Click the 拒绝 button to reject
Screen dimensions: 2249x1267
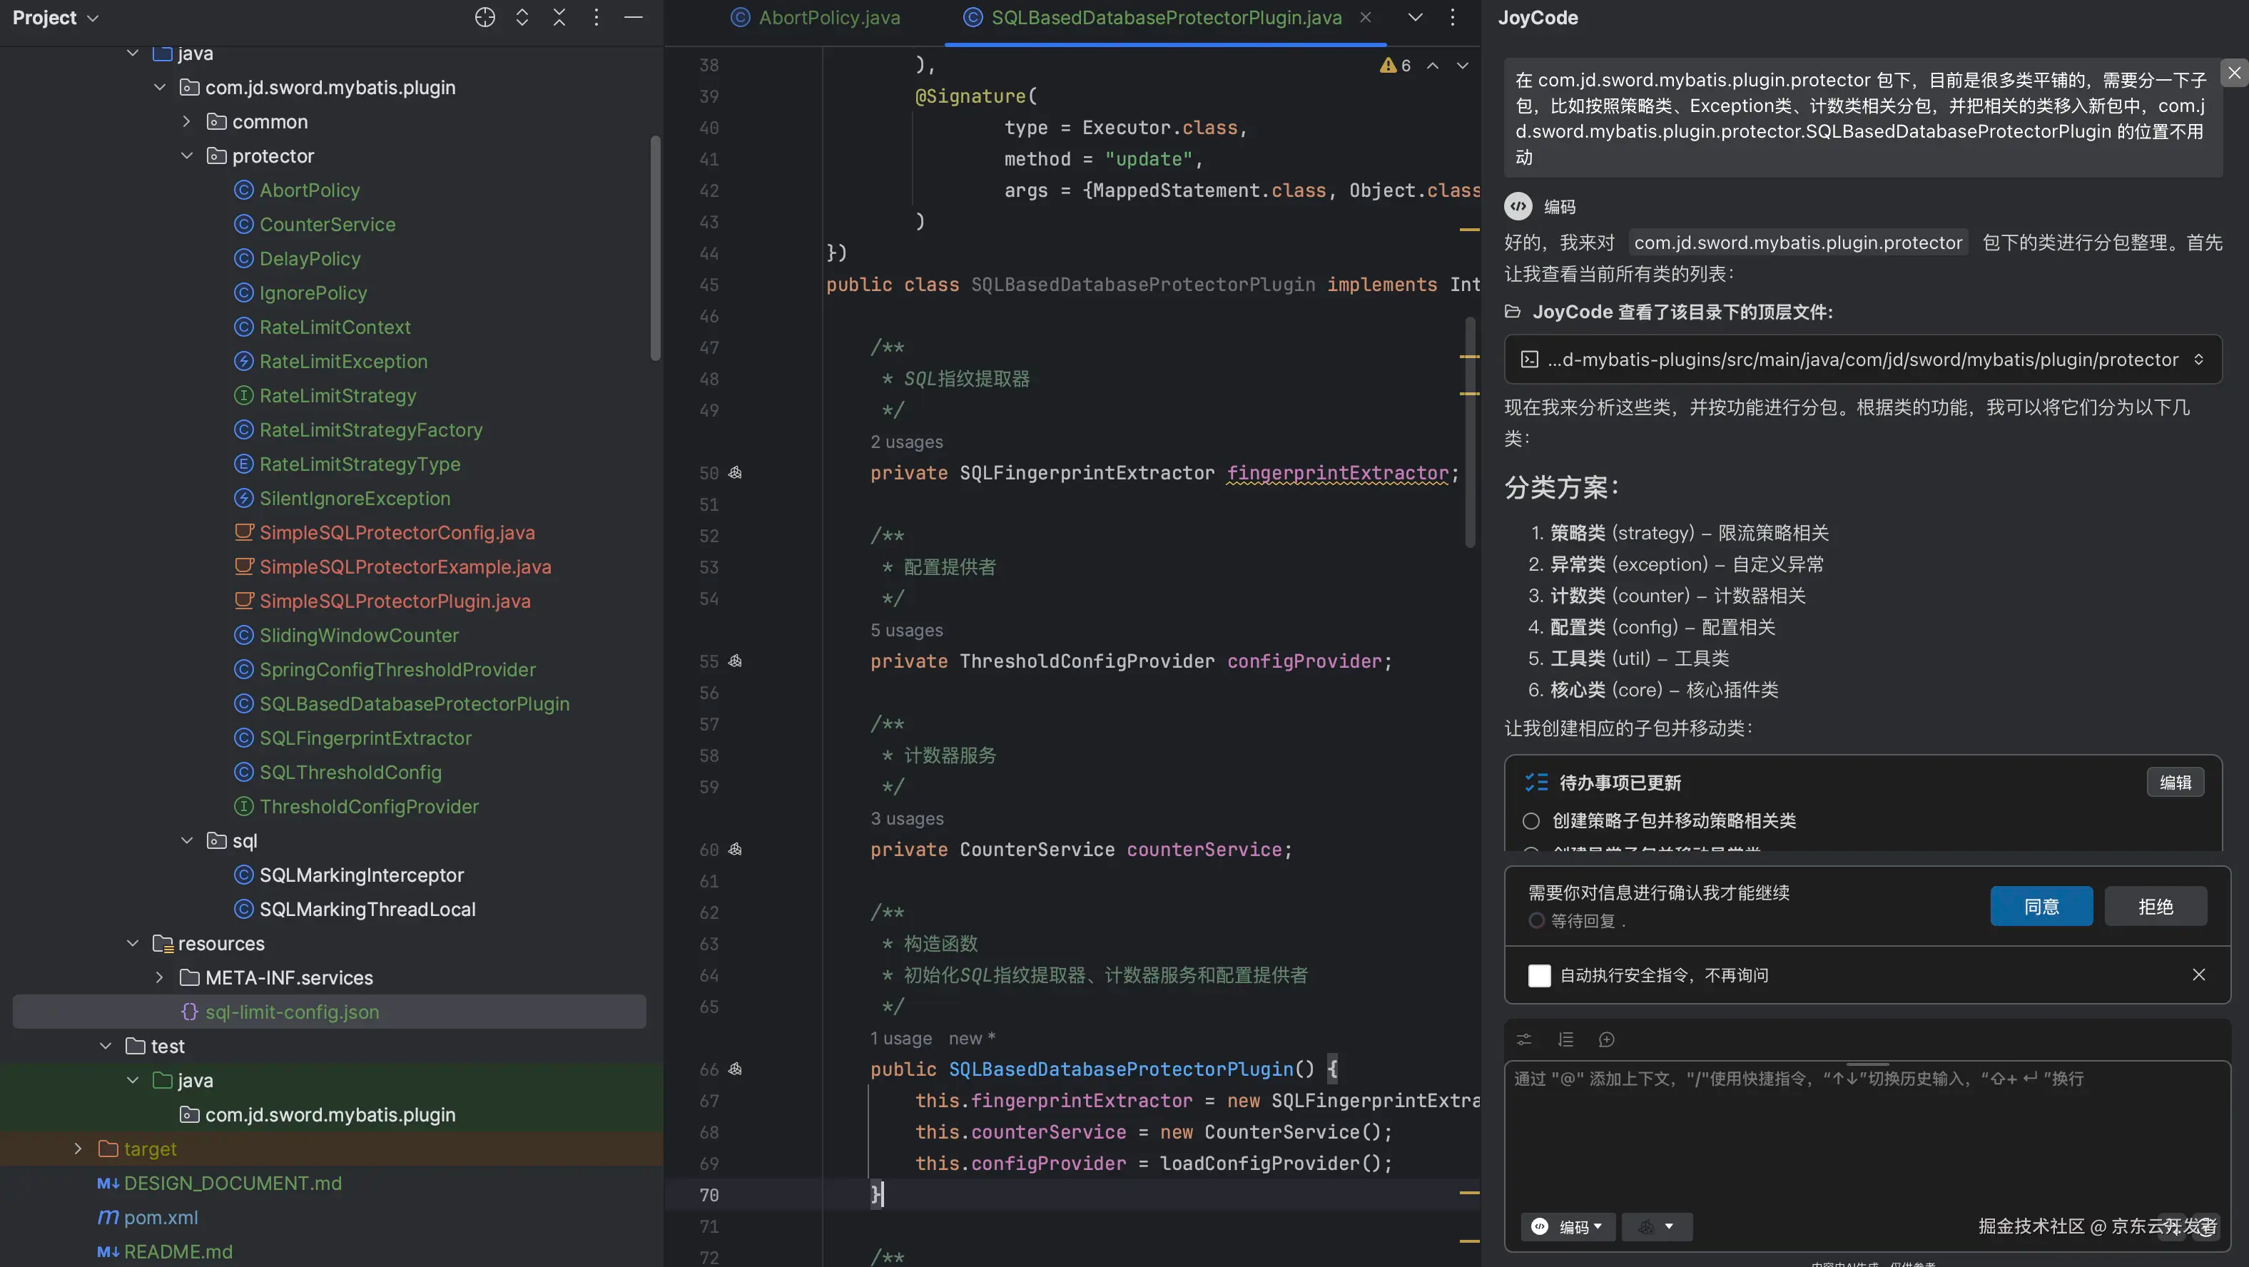click(2155, 906)
